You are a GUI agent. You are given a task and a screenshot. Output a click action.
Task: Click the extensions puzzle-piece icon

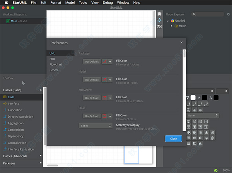(x=159, y=14)
